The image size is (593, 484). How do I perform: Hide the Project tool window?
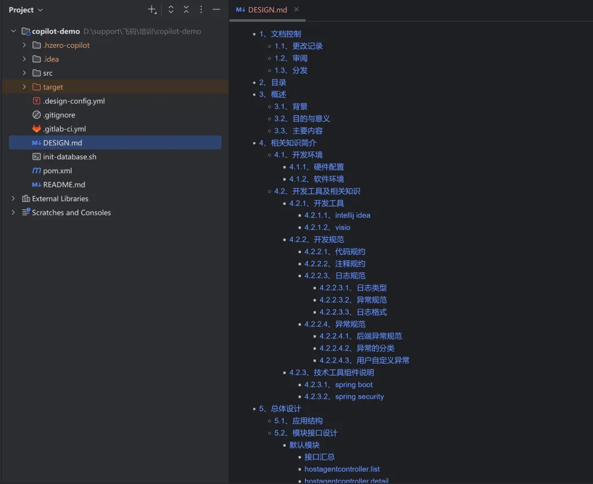point(216,10)
